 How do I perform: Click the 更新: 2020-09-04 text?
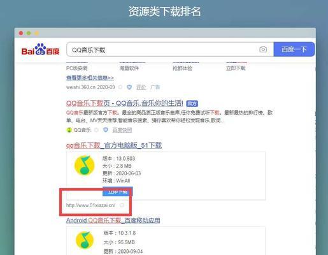(x=123, y=252)
